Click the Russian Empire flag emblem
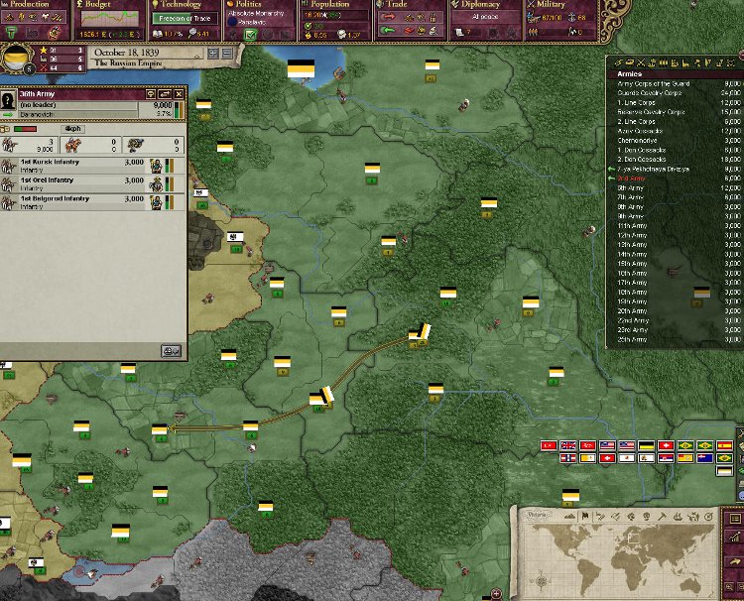Image resolution: width=744 pixels, height=601 pixels. point(17,59)
